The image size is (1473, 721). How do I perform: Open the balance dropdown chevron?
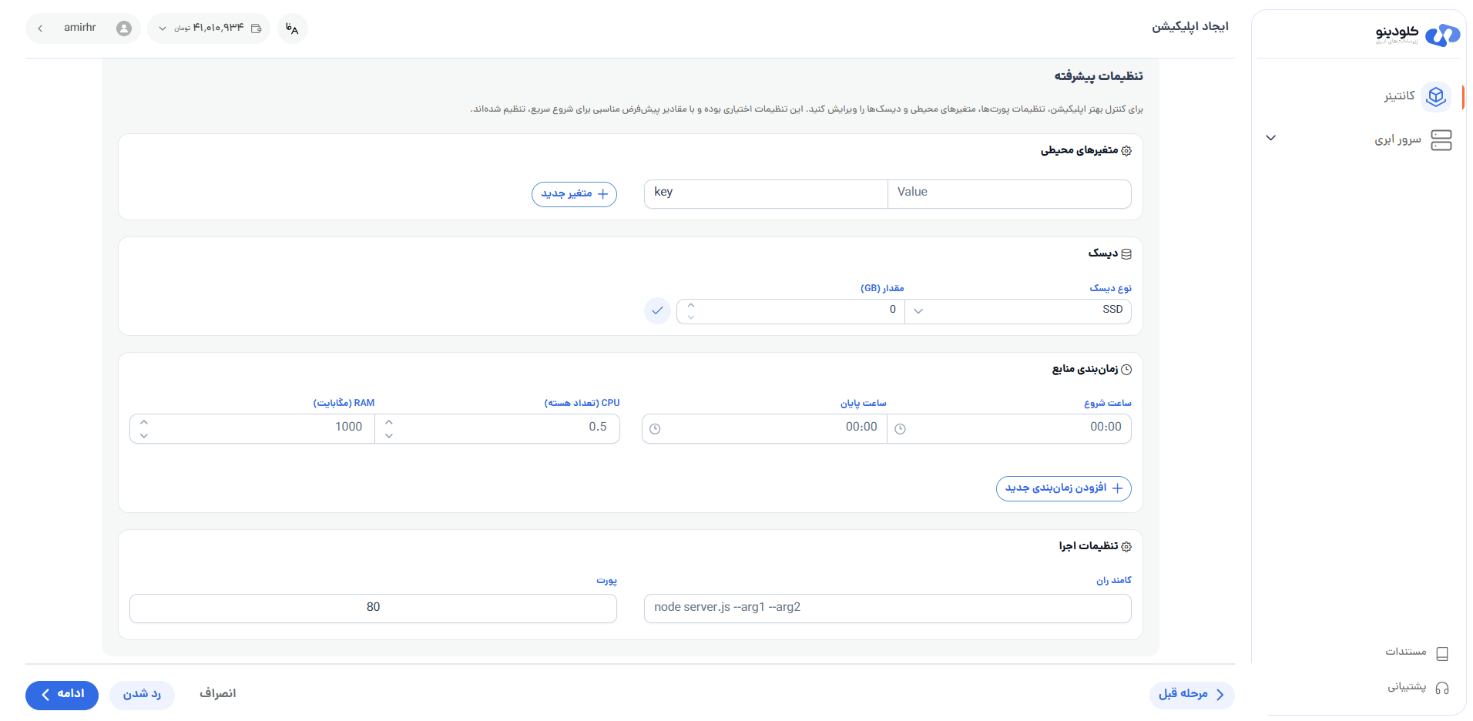(163, 29)
